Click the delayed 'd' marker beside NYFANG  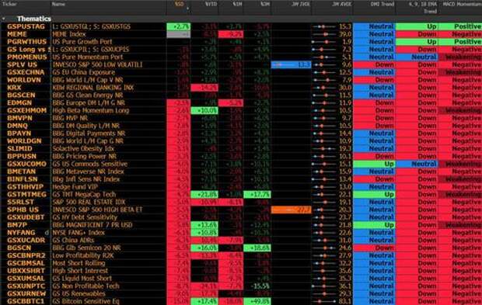pyautogui.click(x=47, y=233)
